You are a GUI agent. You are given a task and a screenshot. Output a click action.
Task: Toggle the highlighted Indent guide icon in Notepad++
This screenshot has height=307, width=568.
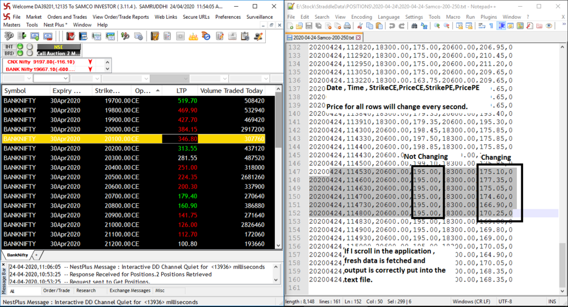[502, 26]
